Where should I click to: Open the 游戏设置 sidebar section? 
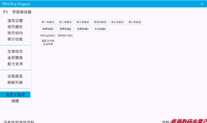coord(15,20)
